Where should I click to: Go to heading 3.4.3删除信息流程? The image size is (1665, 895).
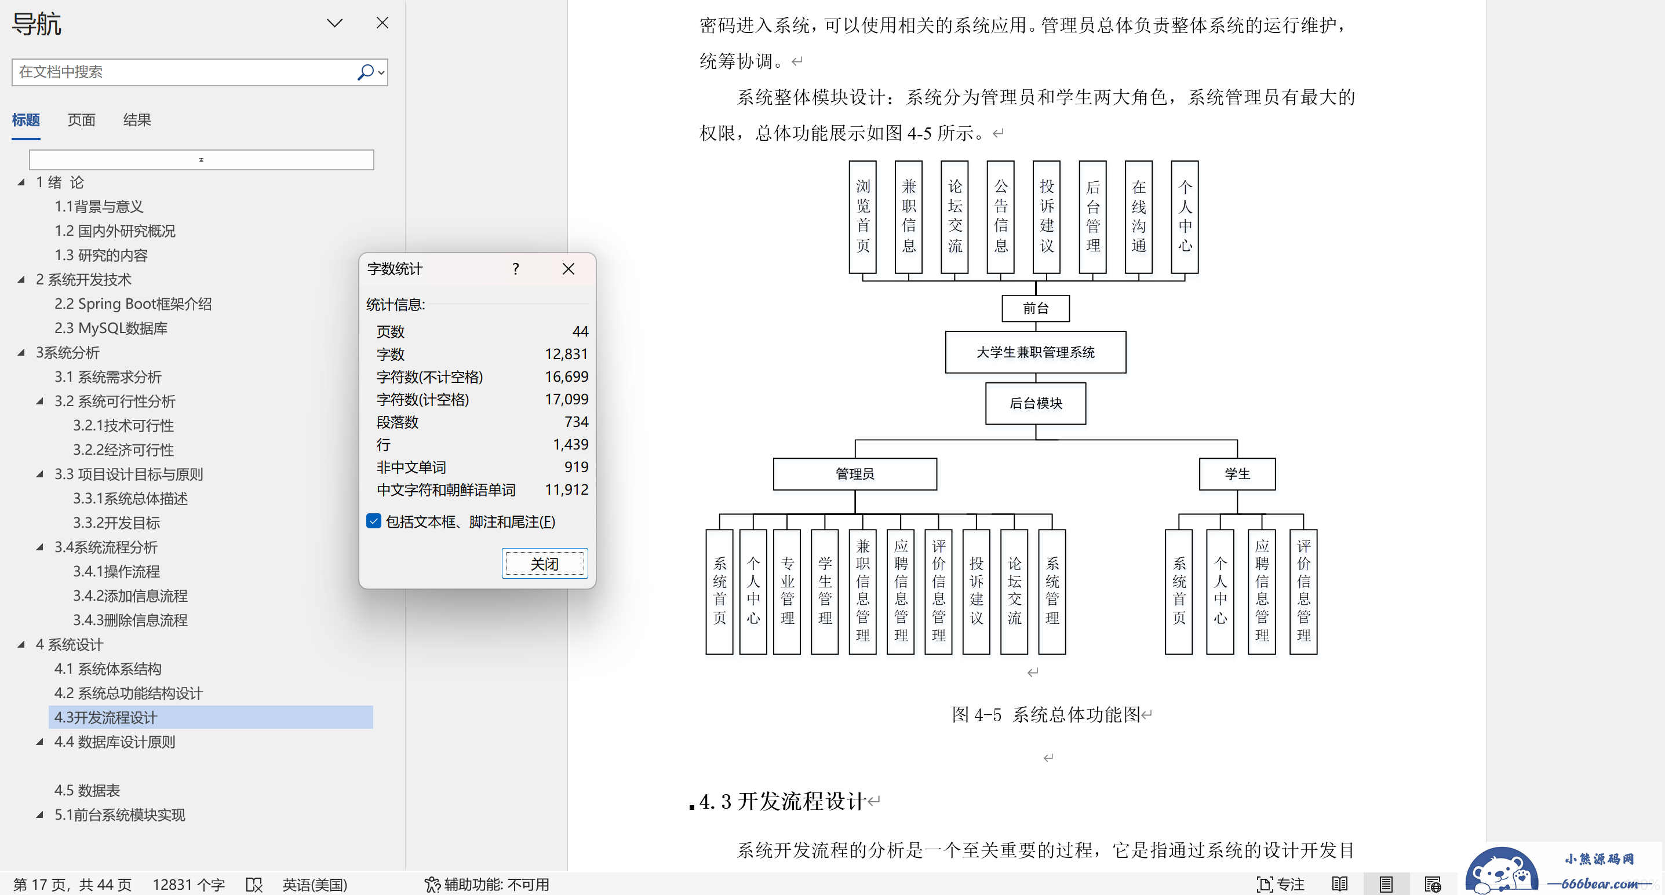click(x=130, y=620)
